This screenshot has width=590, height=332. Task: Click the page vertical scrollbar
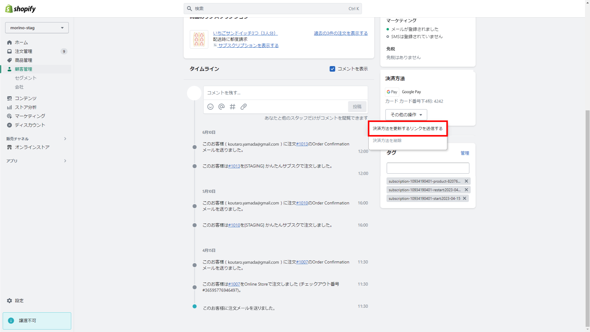pos(587,215)
